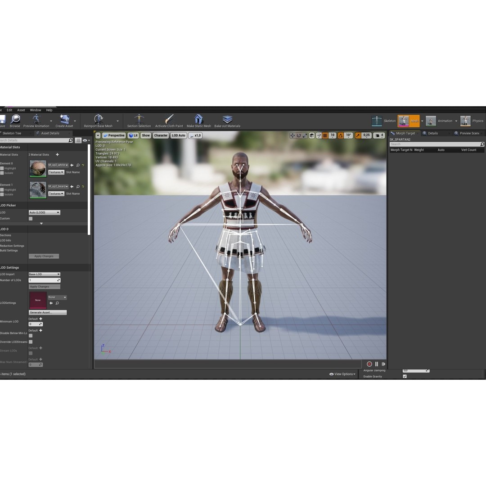
Task: Open the Base LOD import dropdown
Action: tap(44, 274)
